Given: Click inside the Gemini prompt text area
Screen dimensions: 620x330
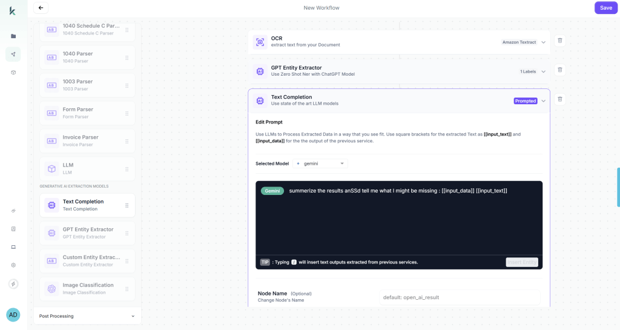Looking at the screenshot, I should pos(398,221).
